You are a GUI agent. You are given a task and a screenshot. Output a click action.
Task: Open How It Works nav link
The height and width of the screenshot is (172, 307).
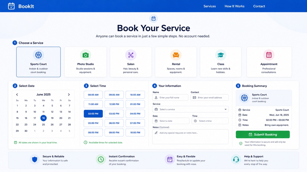[x=234, y=6]
